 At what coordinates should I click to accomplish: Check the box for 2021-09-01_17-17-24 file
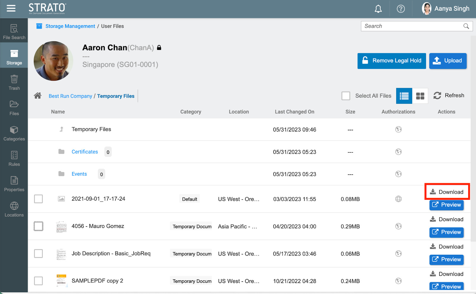pyautogui.click(x=38, y=199)
